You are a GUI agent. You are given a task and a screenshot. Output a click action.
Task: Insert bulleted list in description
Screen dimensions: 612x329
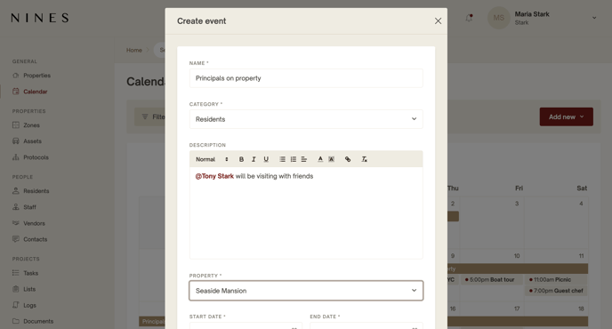click(x=282, y=159)
